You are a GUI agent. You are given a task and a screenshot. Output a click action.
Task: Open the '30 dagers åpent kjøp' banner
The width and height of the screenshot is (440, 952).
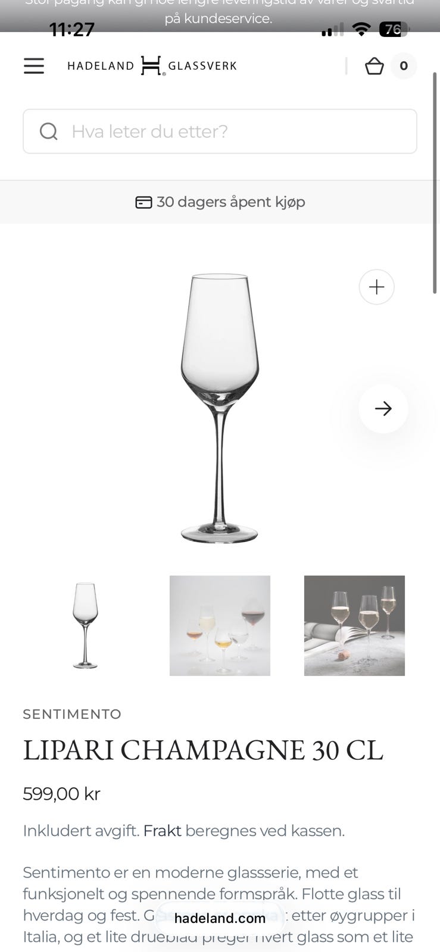pyautogui.click(x=220, y=202)
